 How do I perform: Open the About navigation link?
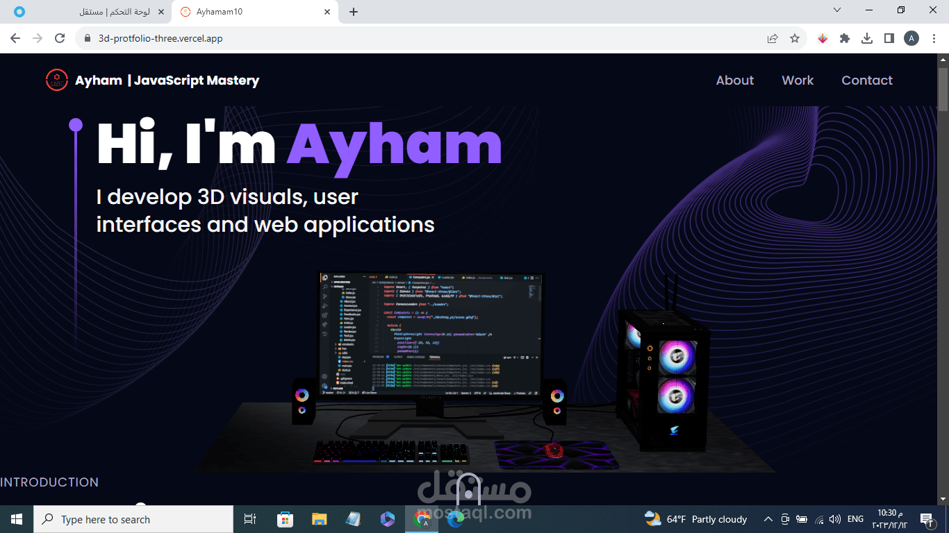735,81
